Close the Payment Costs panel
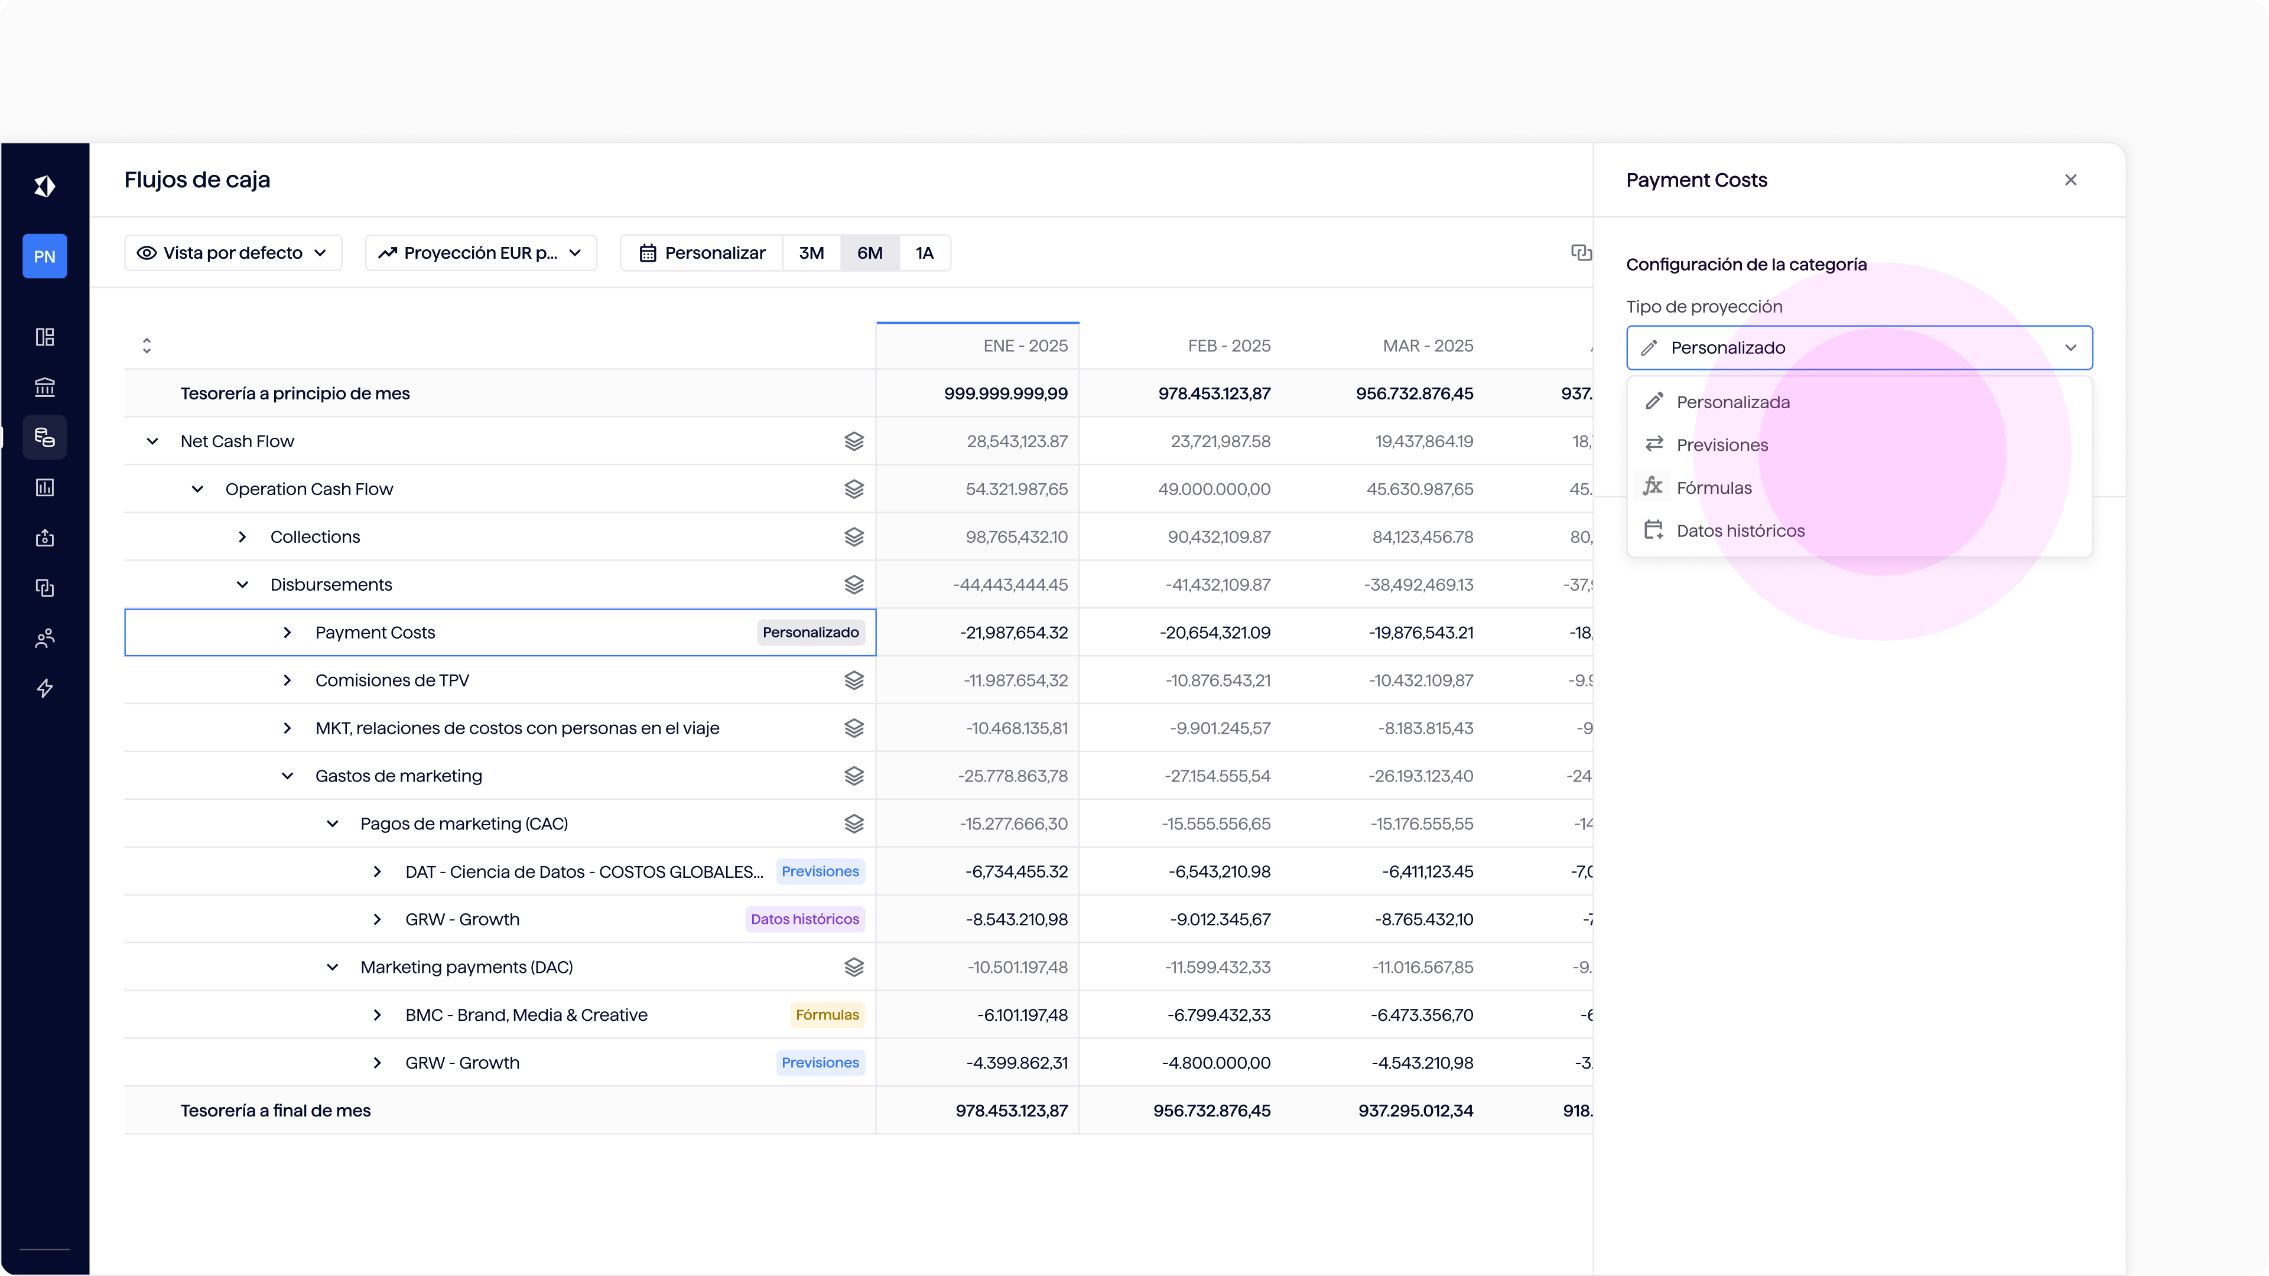 pyautogui.click(x=2071, y=180)
